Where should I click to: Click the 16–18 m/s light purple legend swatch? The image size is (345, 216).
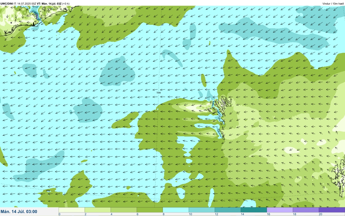pos(280,210)
